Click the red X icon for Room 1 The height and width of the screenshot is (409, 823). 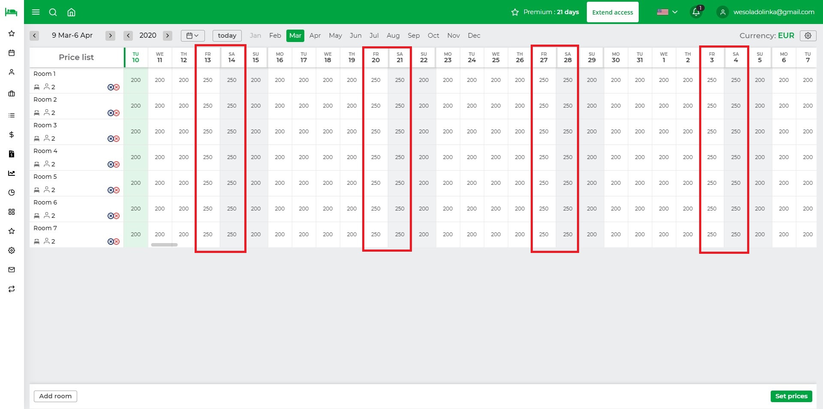[x=117, y=87]
